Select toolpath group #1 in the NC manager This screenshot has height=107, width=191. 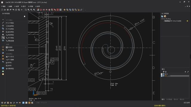point(172,21)
